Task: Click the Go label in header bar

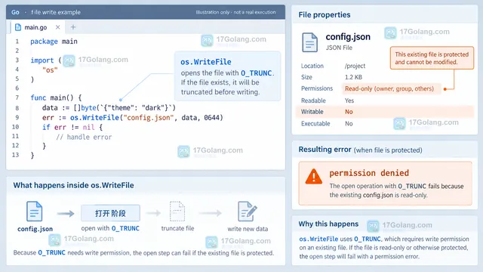Action: point(15,12)
